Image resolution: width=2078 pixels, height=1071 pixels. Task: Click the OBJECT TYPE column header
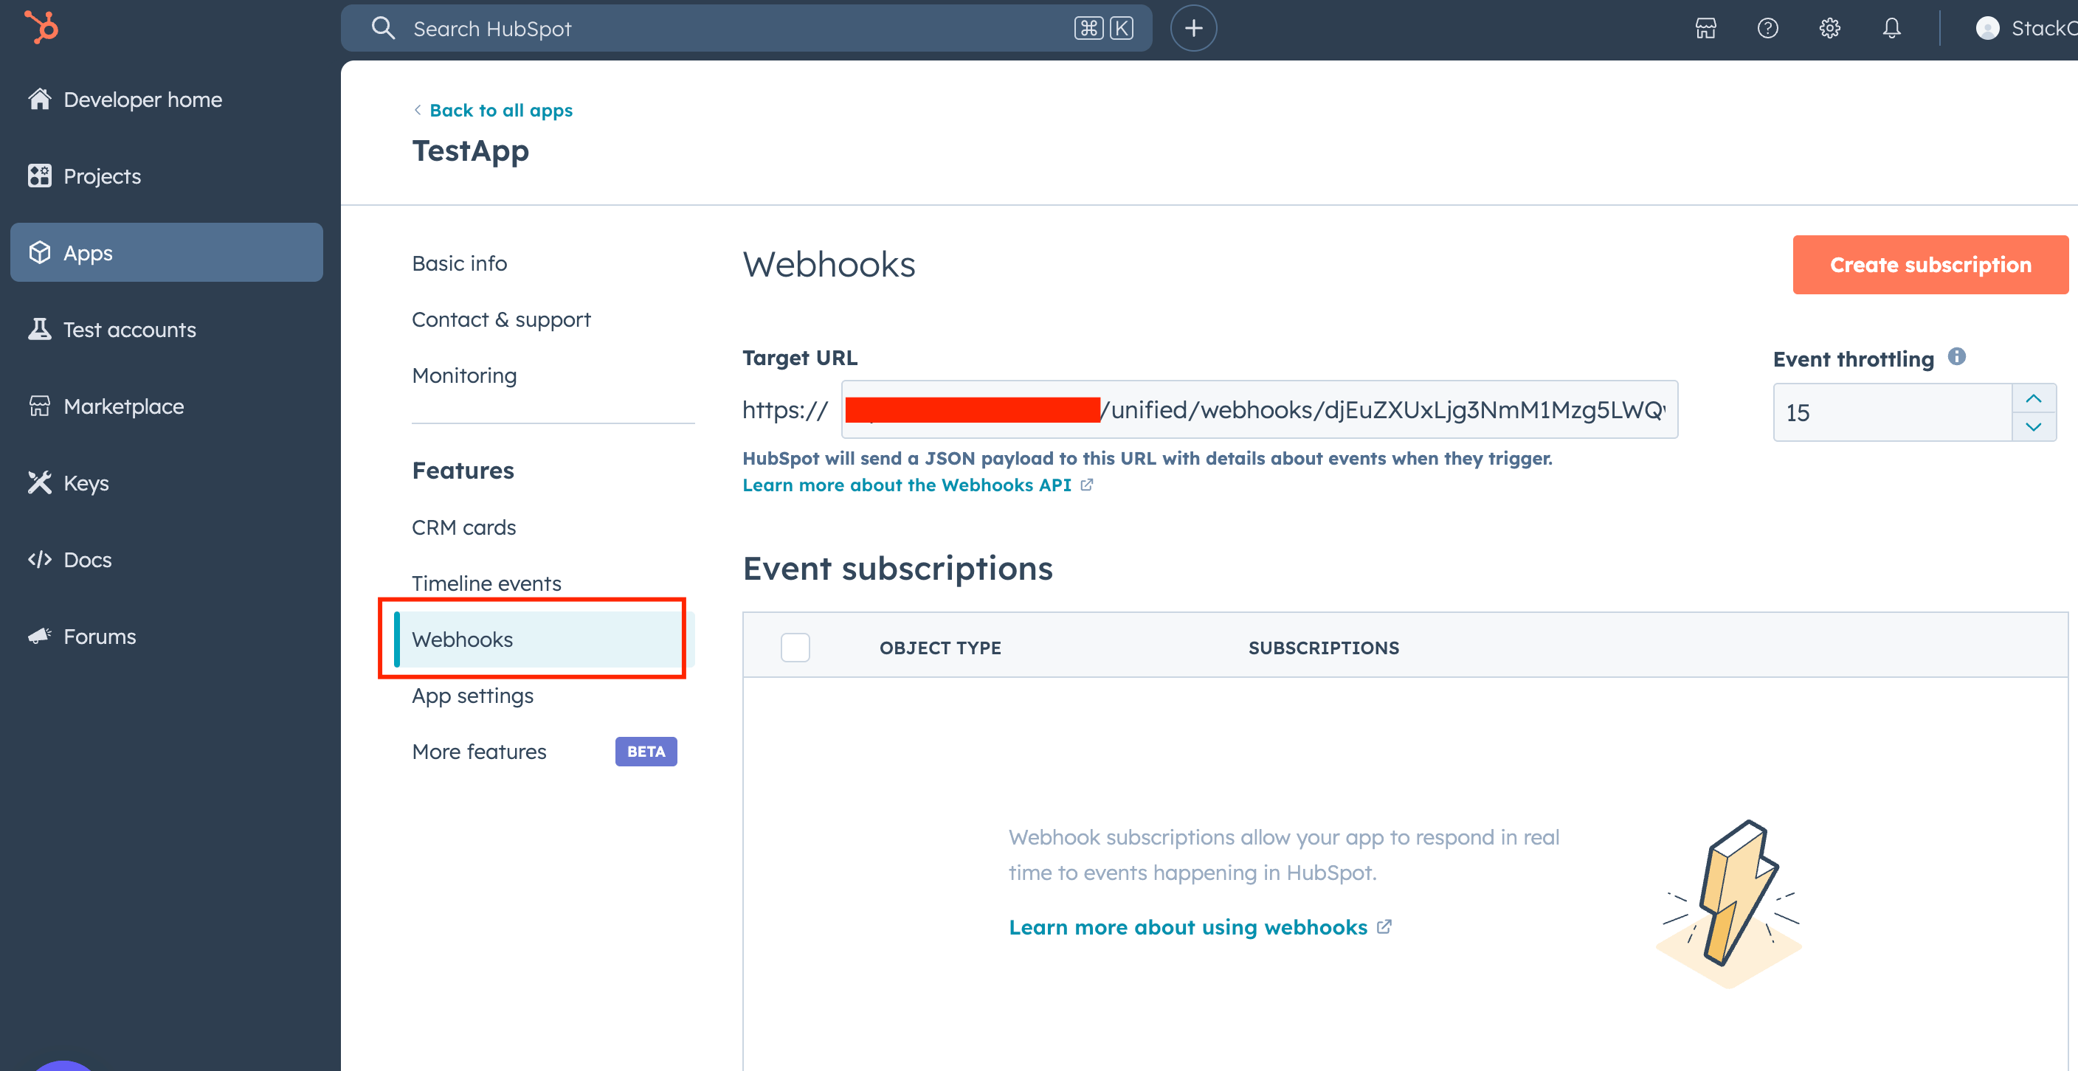(x=940, y=647)
